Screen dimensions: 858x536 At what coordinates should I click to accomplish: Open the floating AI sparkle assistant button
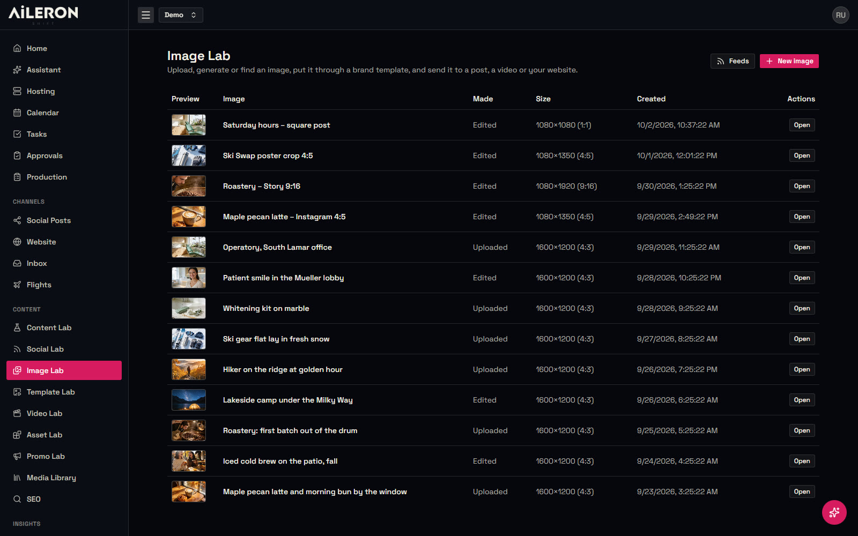(x=834, y=512)
